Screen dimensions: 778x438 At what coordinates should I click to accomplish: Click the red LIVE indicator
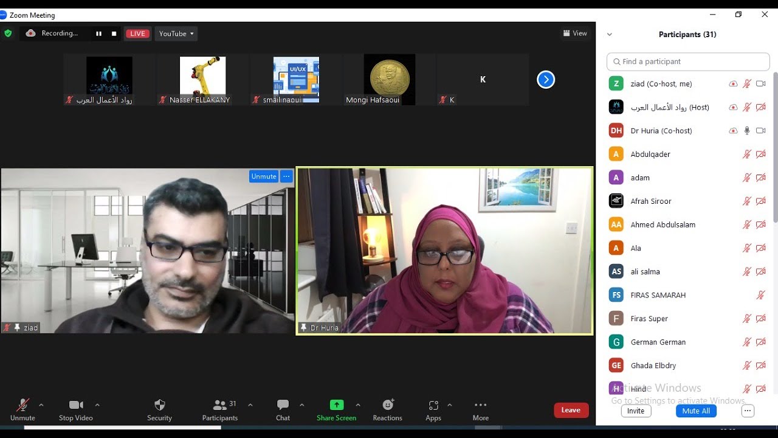coord(137,33)
